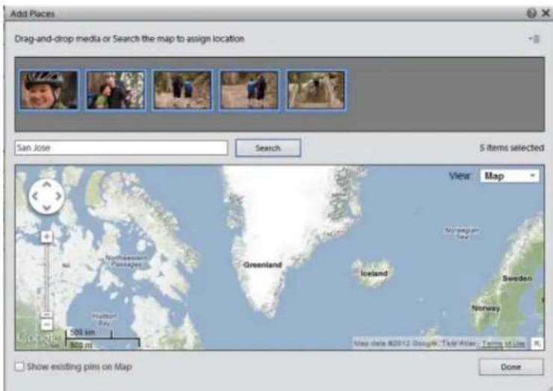Select the fourth thumbnail of two people on trail

pos(249,90)
